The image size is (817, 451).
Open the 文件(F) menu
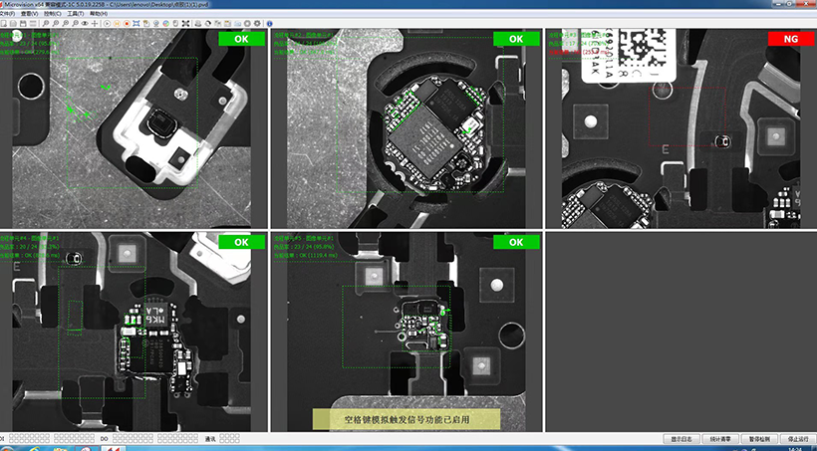8,13
